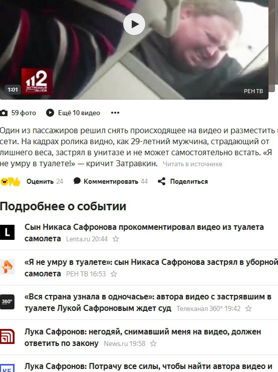Open the 360° channel logo
The width and height of the screenshot is (278, 372).
(x=7, y=302)
